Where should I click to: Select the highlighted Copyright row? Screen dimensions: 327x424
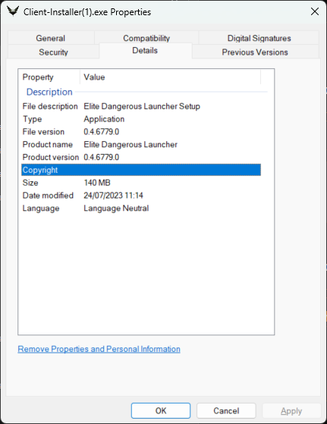point(141,170)
